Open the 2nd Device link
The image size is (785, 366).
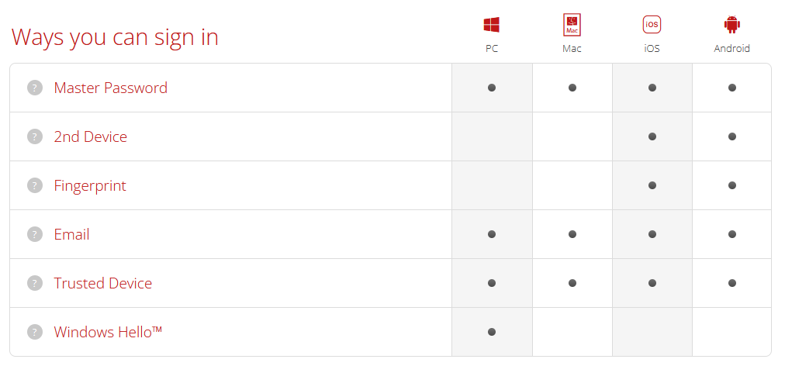click(91, 136)
